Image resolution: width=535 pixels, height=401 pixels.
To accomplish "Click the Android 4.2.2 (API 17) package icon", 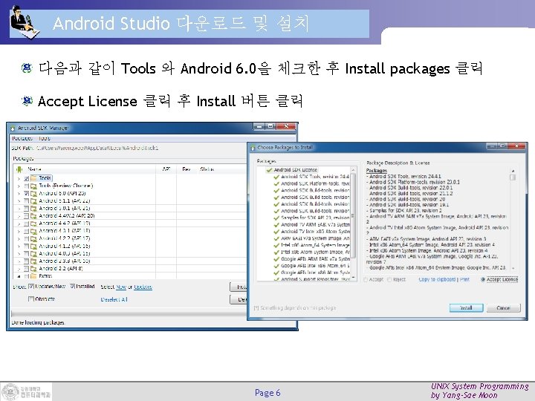I will tap(33, 238).
